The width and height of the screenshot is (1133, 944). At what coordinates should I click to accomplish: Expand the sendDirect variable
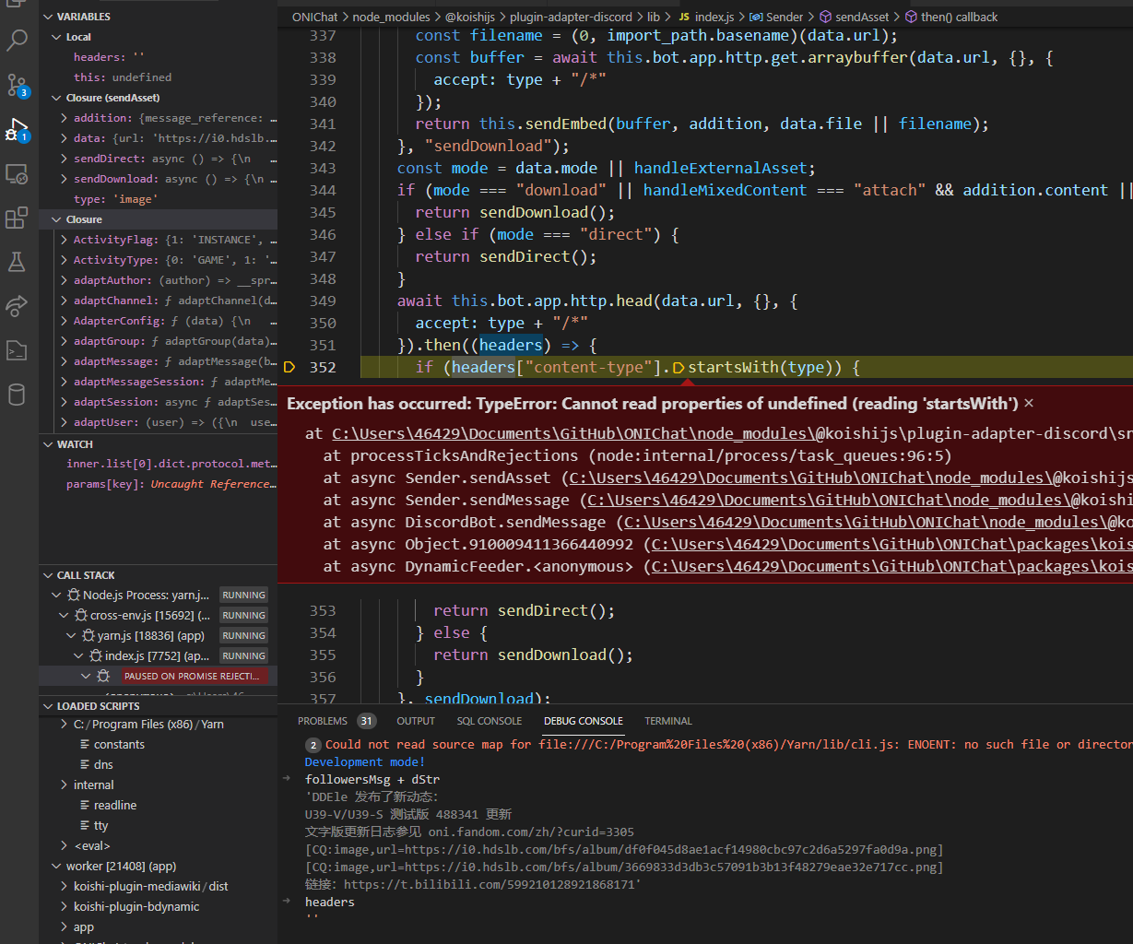coord(65,159)
